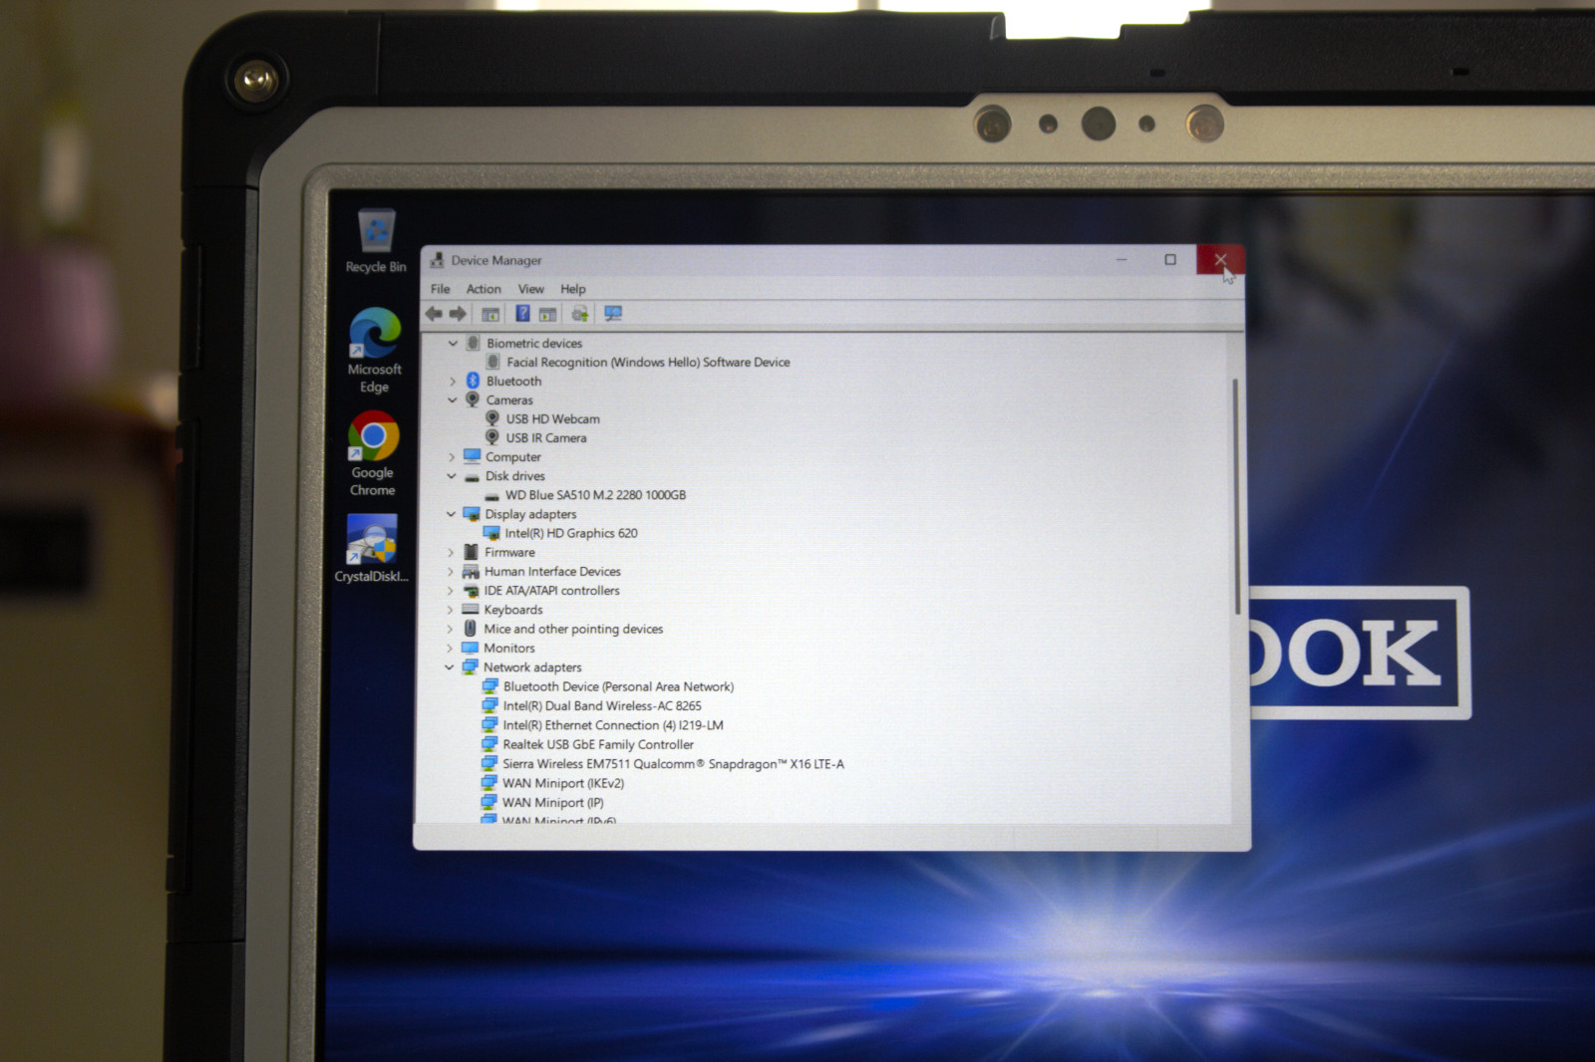1595x1062 pixels.
Task: Click the Network adapters category icon
Action: pyautogui.click(x=471, y=666)
